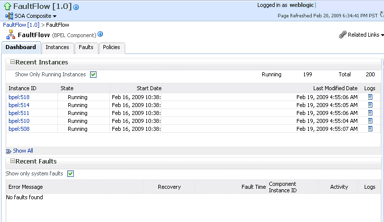View logs for bpel:518
Viewport: 384px width, 222px height.
tap(370, 97)
